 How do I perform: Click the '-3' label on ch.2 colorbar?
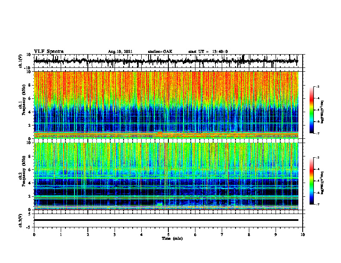coord(318,158)
